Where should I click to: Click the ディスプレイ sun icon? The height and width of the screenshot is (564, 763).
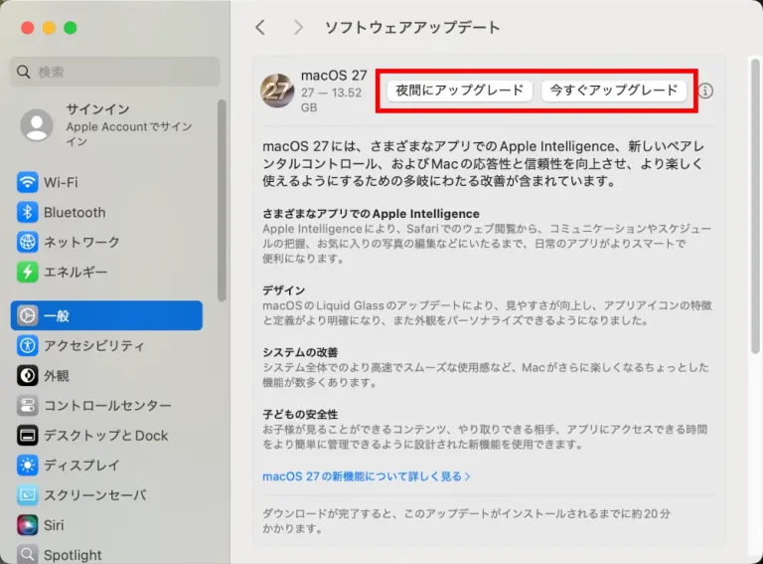[27, 466]
